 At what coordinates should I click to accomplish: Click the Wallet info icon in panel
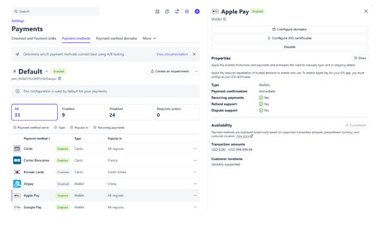pos(225,19)
